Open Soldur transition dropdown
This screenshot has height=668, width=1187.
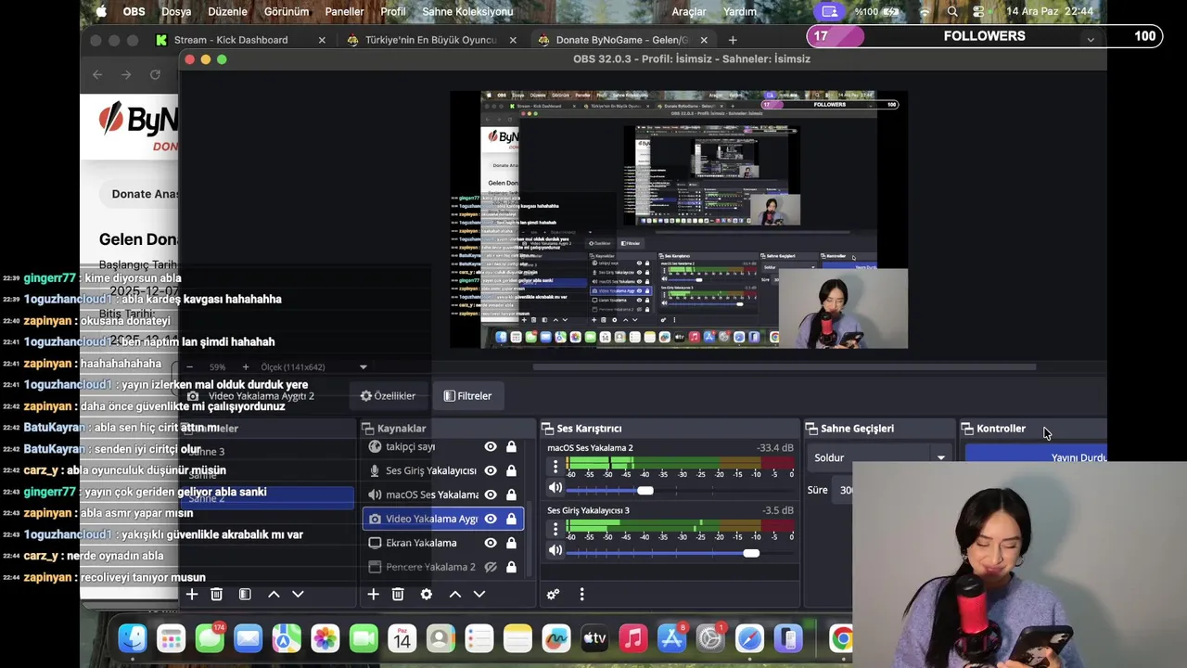pos(879,457)
